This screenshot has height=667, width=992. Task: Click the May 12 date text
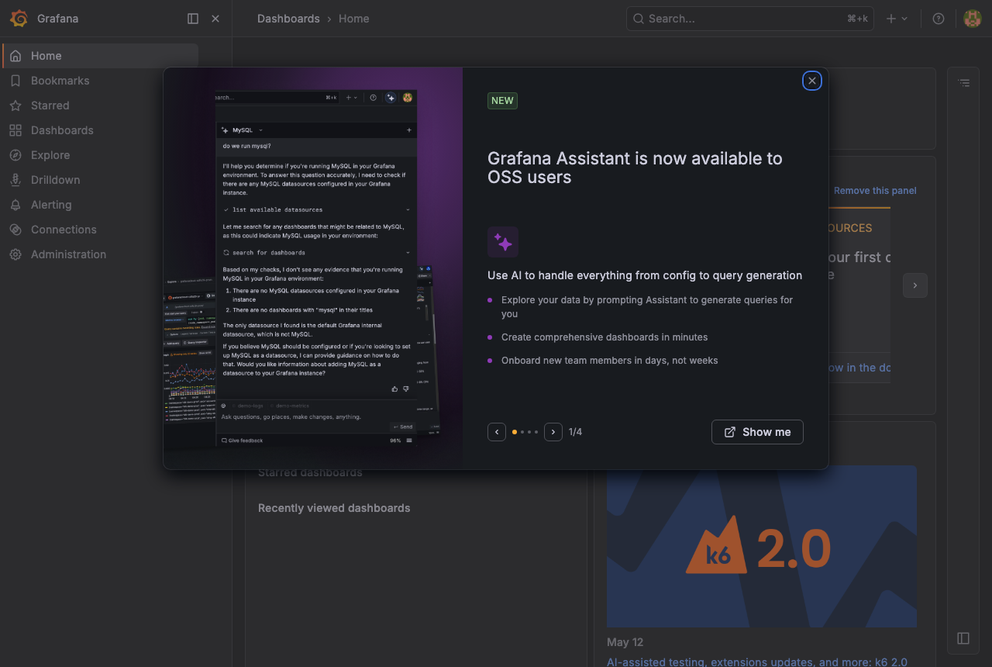click(625, 642)
